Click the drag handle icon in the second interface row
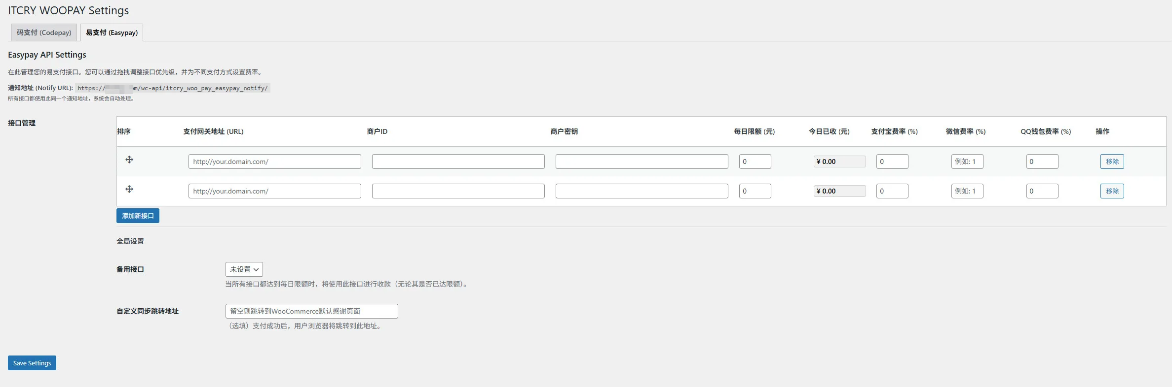This screenshot has width=1172, height=387. point(129,189)
